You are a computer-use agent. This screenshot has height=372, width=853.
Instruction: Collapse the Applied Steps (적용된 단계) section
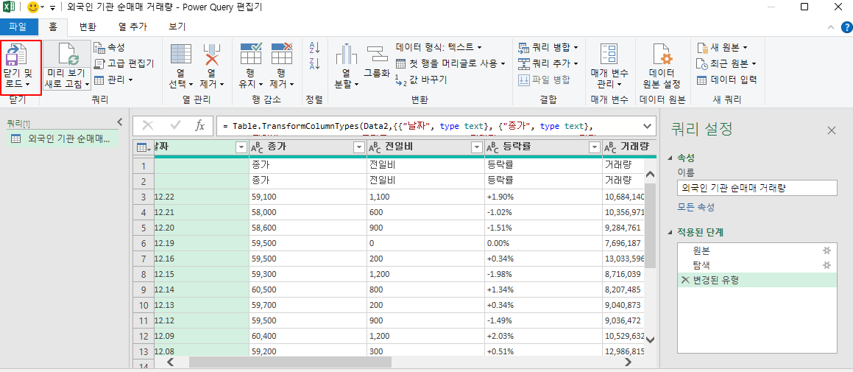coord(669,233)
